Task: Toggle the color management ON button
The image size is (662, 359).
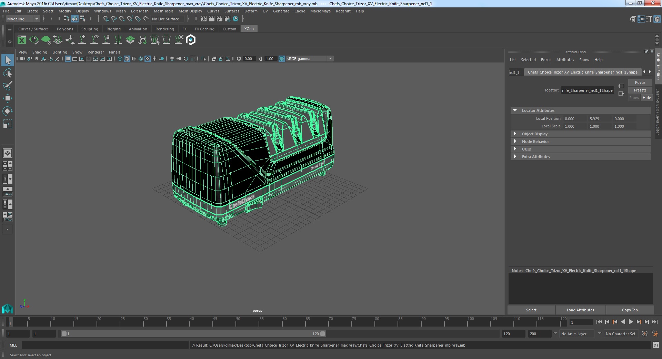Action: (282, 59)
